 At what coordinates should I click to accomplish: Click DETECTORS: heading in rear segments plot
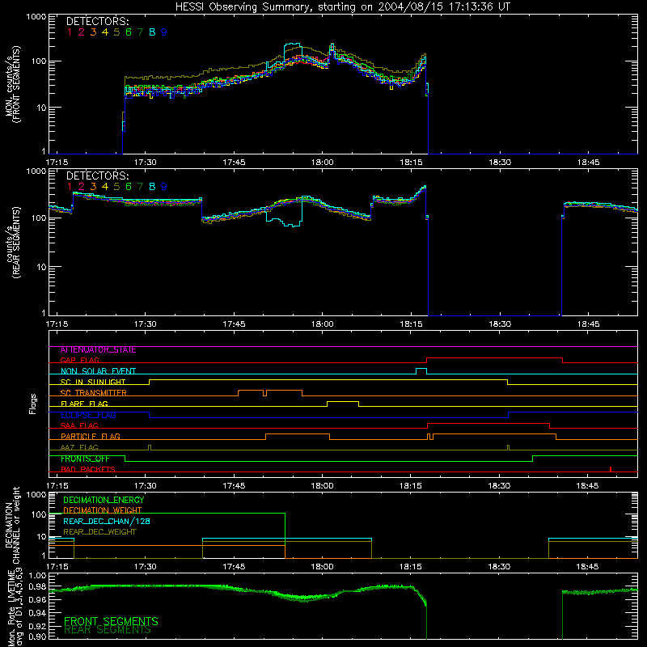[98, 175]
